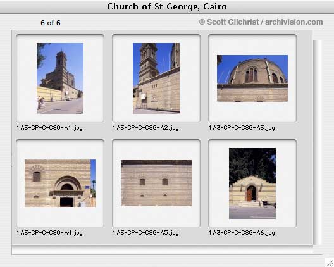Screen dimensions: 334x267
Task: Select the bell tower thumbnail A2
Action: tap(156, 78)
